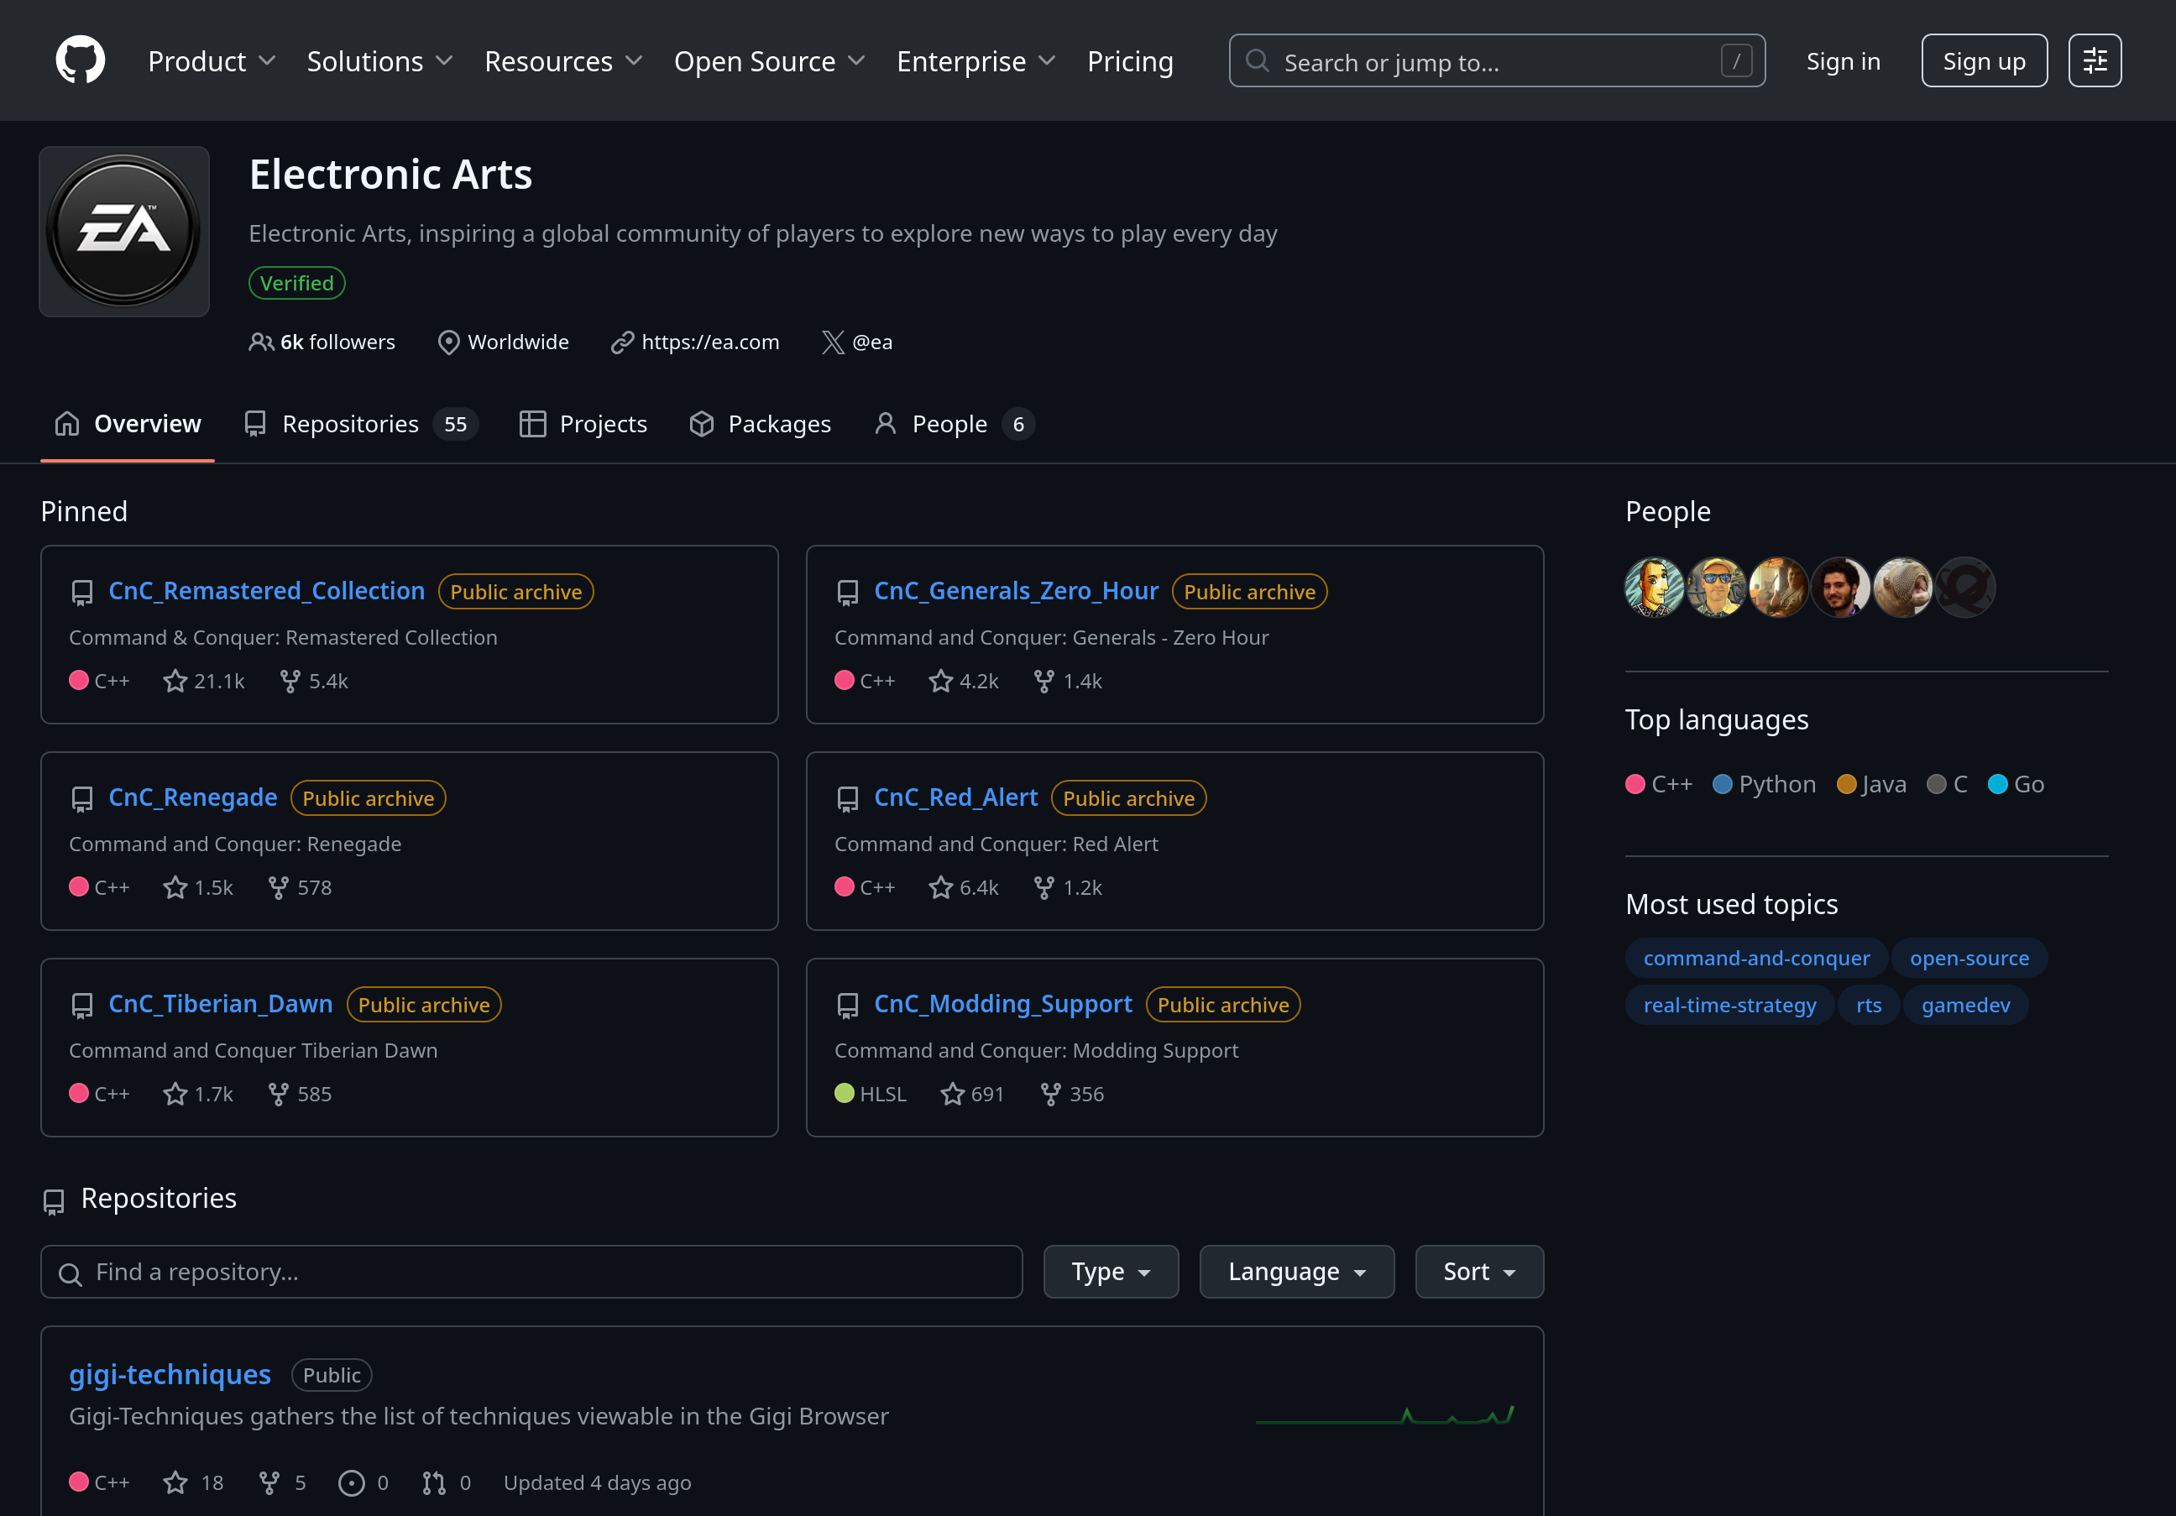
Task: Open the Packages tab
Action: click(760, 424)
